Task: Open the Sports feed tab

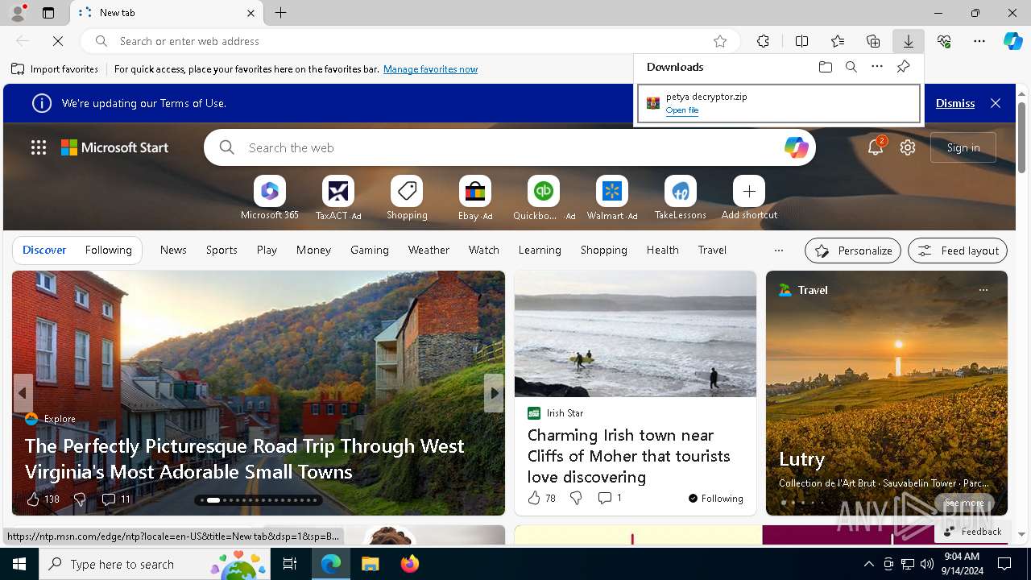Action: pos(222,250)
